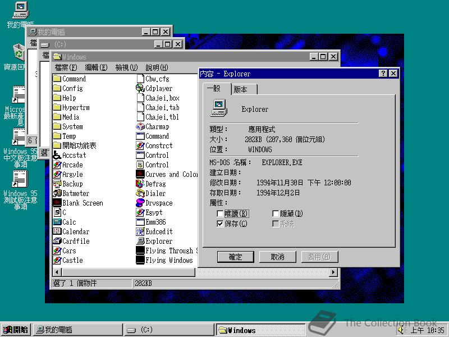Switch to the 版本 tab
449x337 pixels.
coord(244,89)
